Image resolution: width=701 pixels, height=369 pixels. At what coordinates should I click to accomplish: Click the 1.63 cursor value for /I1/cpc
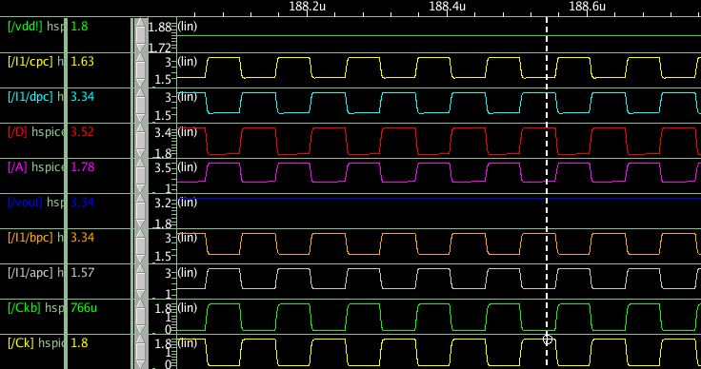pyautogui.click(x=83, y=62)
